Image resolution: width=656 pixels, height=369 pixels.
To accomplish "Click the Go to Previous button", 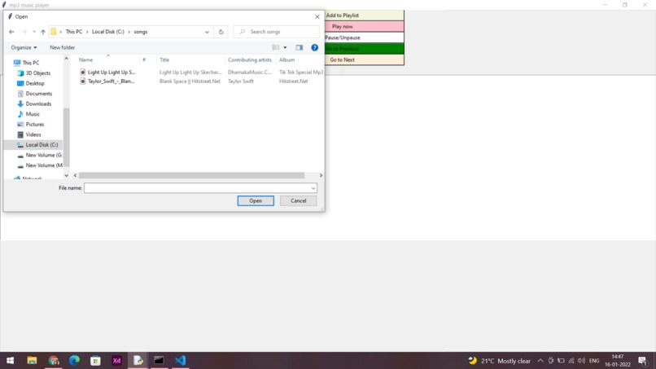I will click(364, 49).
